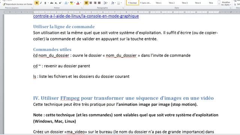Apply the Titre 2 style

[172, 3]
